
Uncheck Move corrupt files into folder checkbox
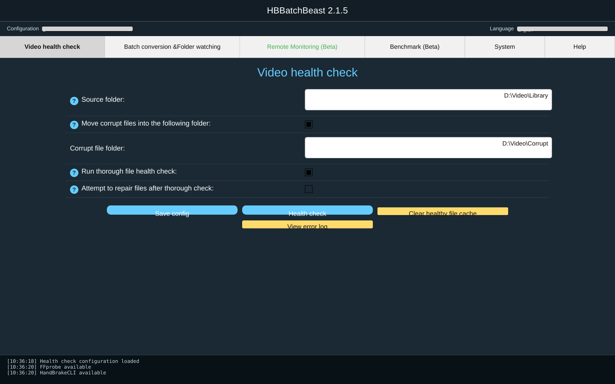309,124
